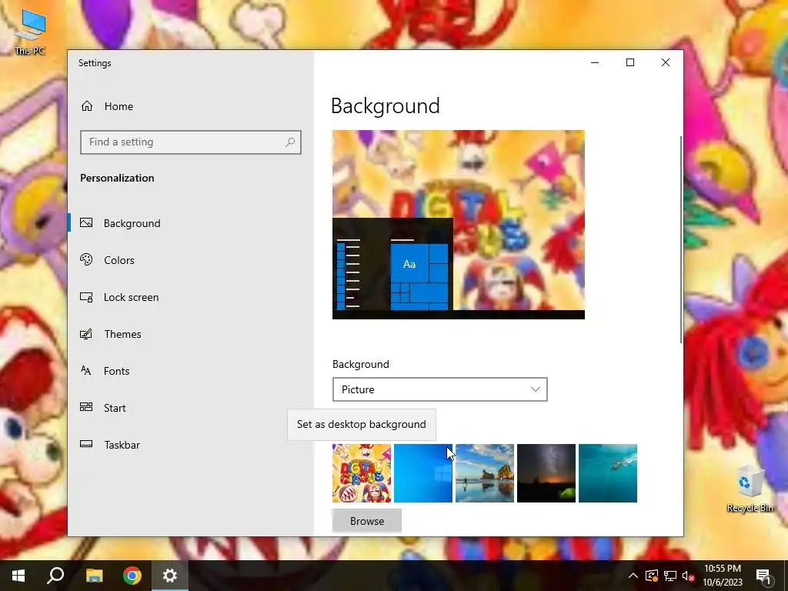Open Fonts settings

(x=191, y=371)
